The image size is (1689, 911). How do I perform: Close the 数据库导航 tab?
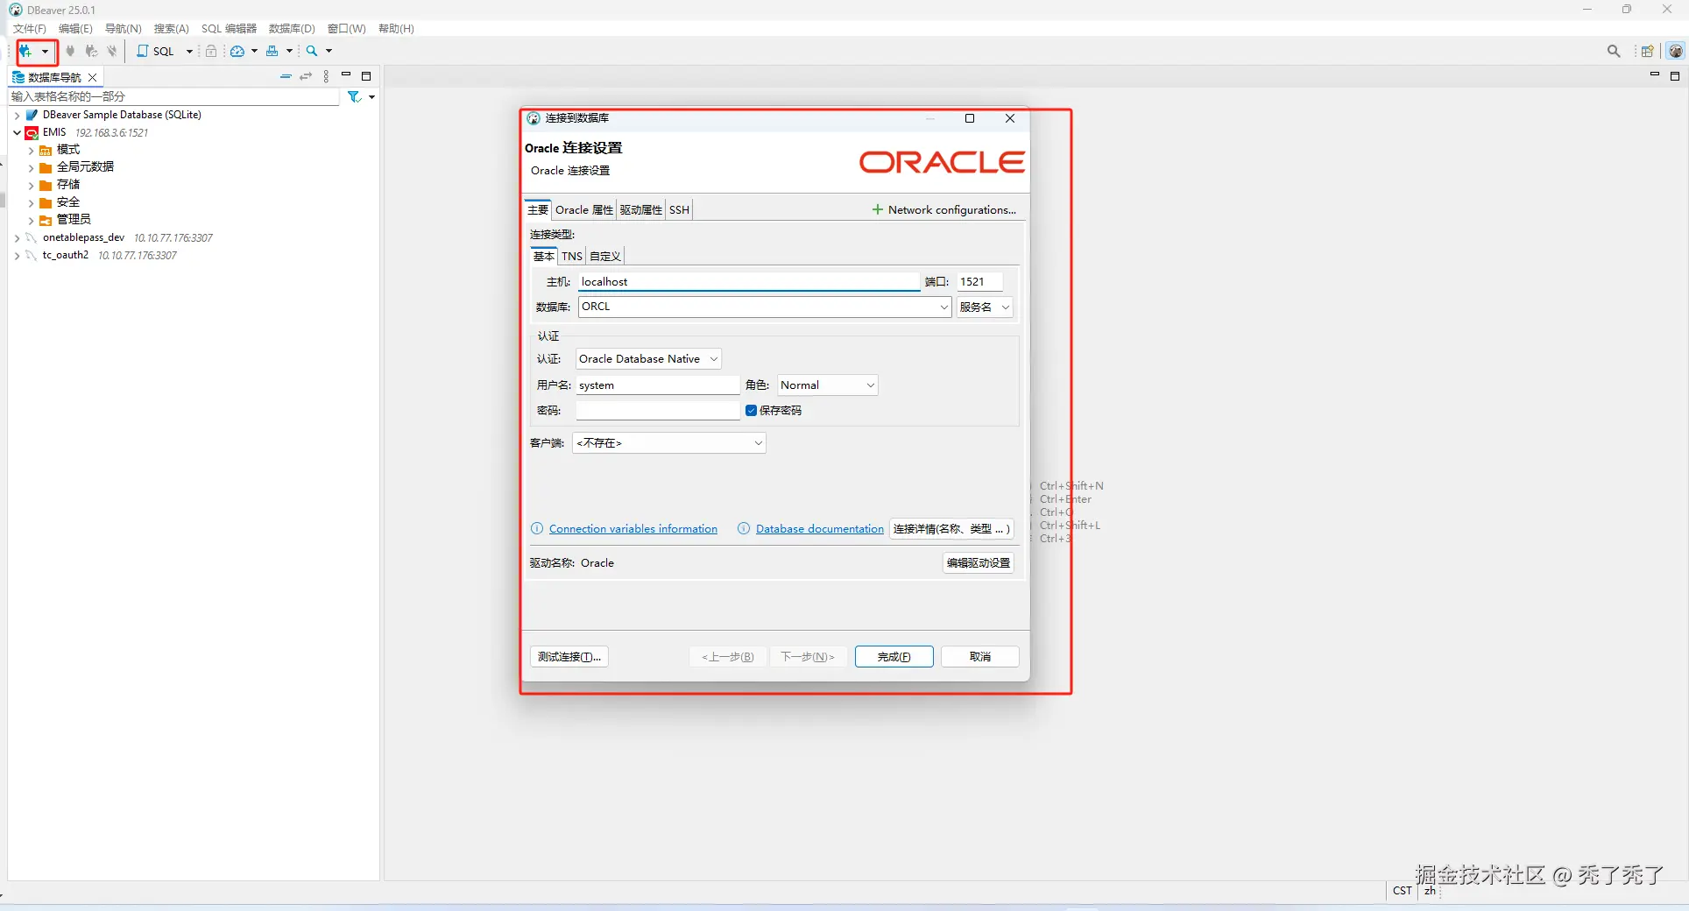pyautogui.click(x=93, y=77)
